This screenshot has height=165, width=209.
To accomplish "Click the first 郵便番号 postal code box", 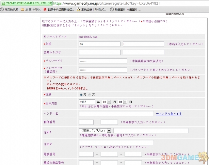I will coord(86,122).
